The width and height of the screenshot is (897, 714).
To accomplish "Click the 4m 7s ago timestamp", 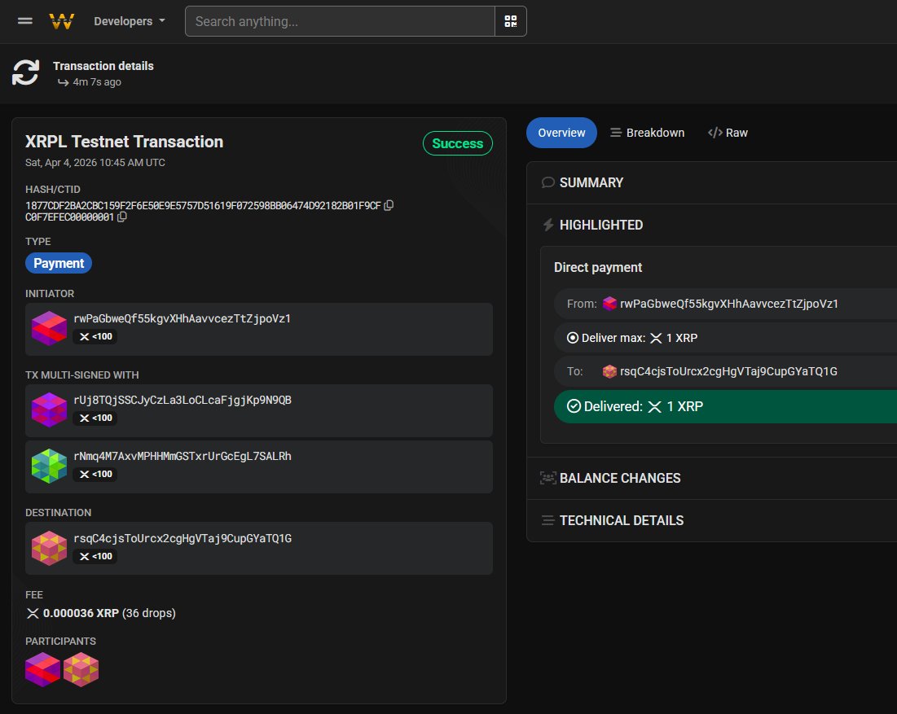I will tap(97, 82).
